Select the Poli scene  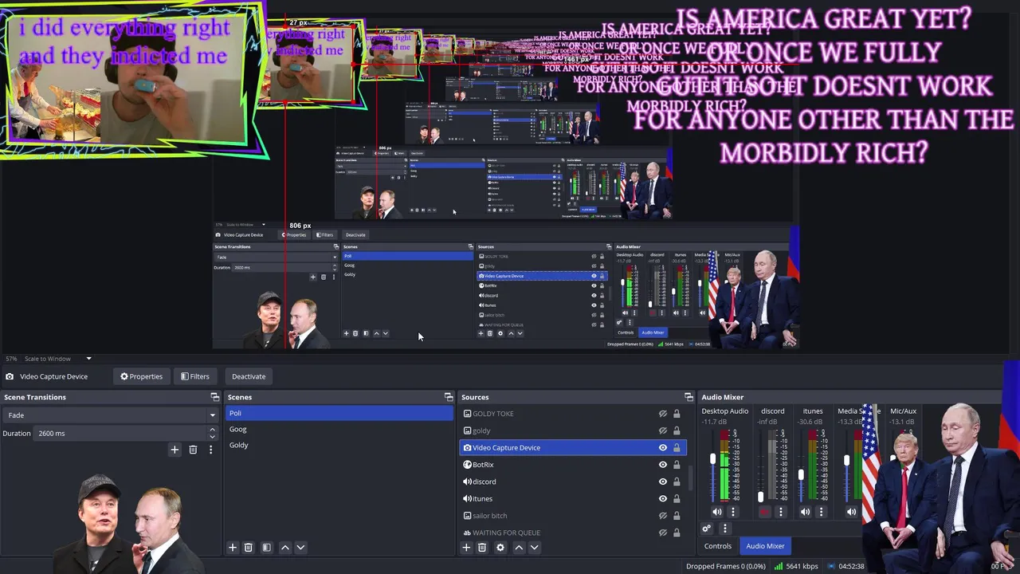pyautogui.click(x=339, y=413)
